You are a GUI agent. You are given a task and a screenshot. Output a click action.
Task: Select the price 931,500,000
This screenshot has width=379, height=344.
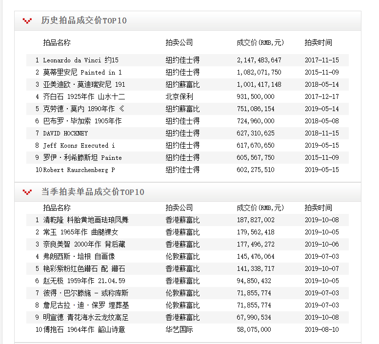pos(256,96)
